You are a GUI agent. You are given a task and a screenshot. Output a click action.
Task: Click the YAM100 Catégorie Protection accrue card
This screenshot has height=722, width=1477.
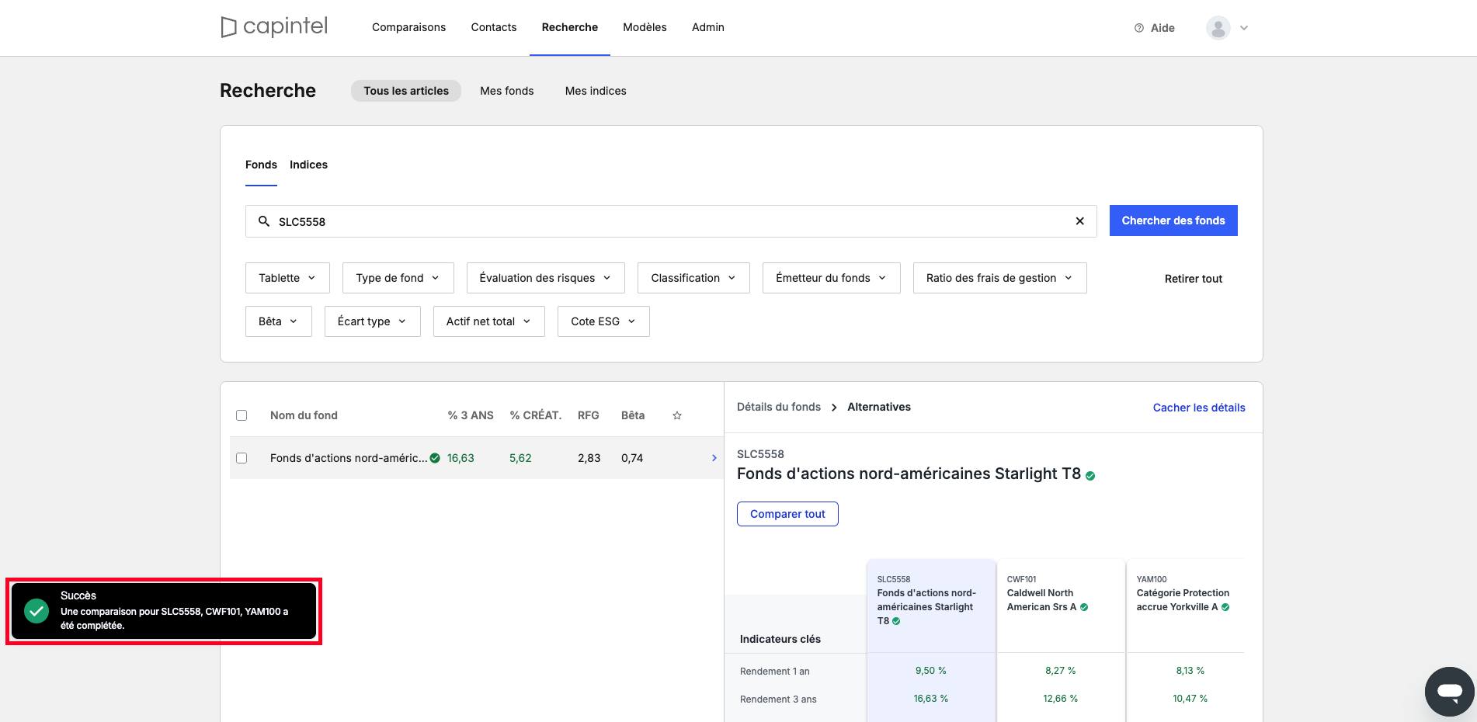pyautogui.click(x=1186, y=606)
